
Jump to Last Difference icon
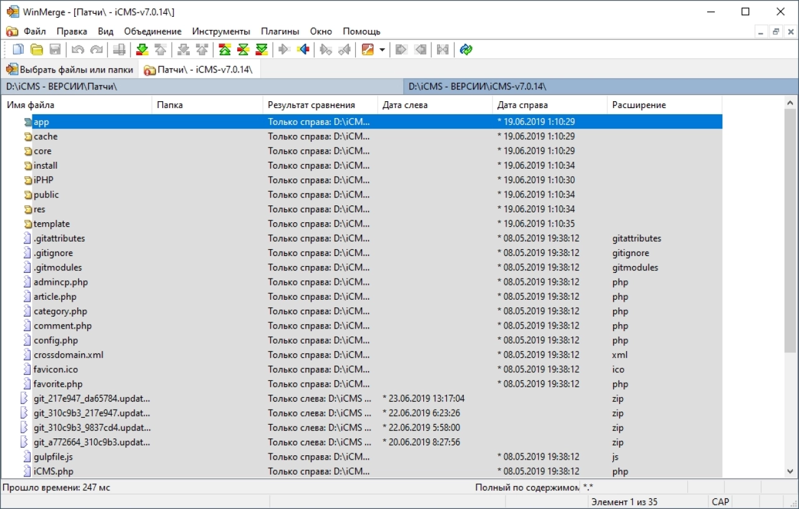pyautogui.click(x=262, y=49)
